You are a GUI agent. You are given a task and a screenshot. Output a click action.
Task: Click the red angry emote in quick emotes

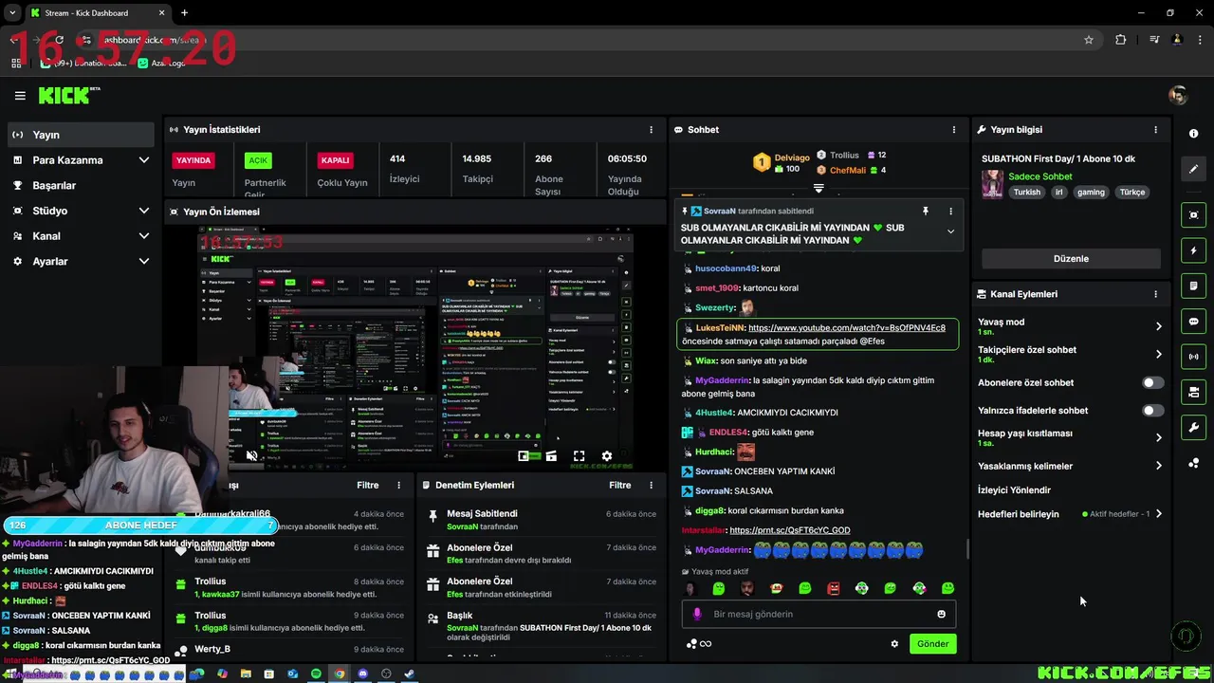pos(833,588)
